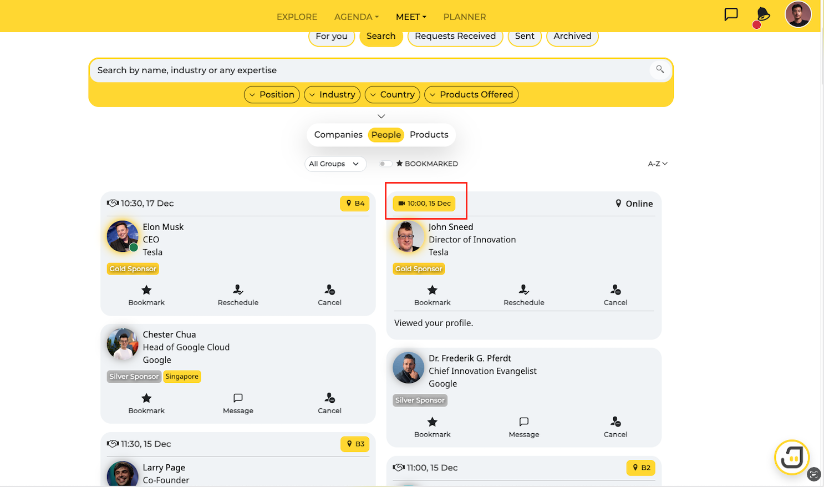This screenshot has height=487, width=824.
Task: Open Larry Page's profile name
Action: 164,468
